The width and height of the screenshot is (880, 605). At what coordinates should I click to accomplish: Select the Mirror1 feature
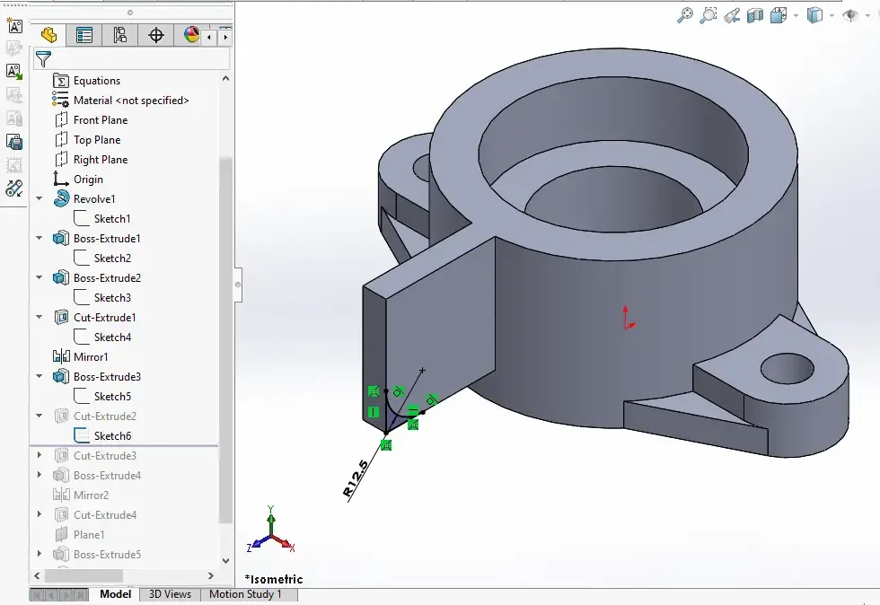[x=80, y=357]
